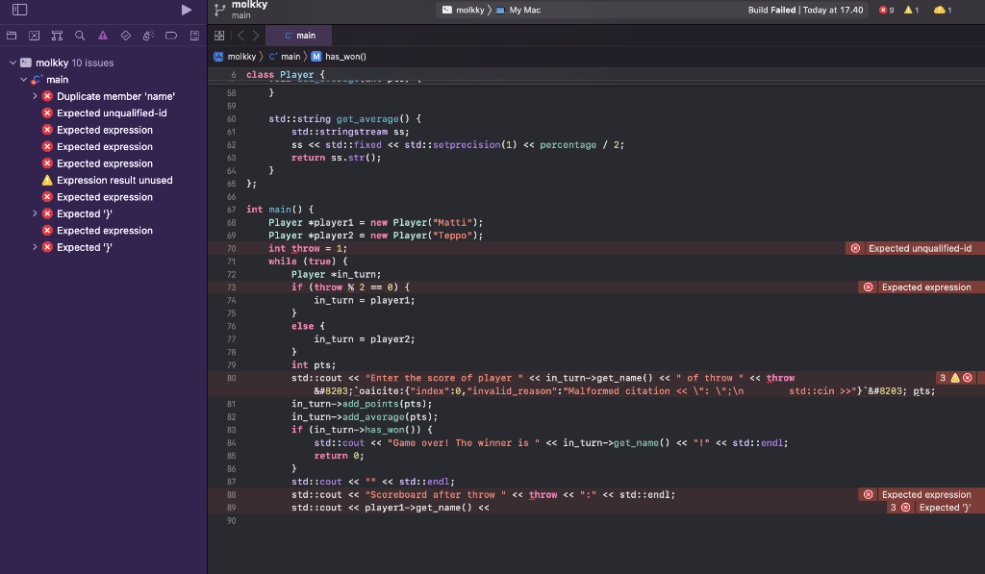
Task: Collapse the molkky 10 issues group
Action: (x=13, y=62)
